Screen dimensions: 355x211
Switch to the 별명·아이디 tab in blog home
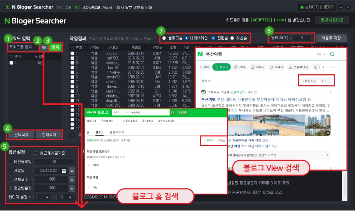point(117,132)
